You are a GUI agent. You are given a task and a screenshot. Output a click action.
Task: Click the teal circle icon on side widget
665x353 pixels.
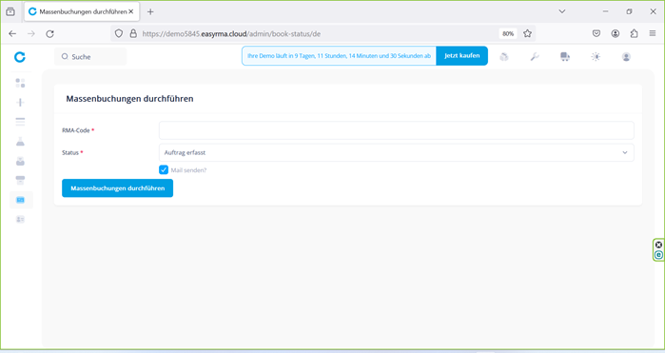(658, 255)
